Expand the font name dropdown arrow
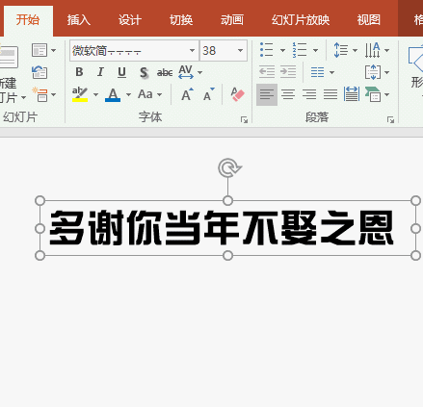Screen dimensions: 423x407 coord(192,50)
